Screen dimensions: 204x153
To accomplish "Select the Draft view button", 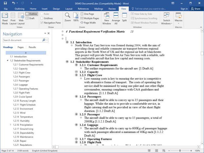I will click(30, 18).
